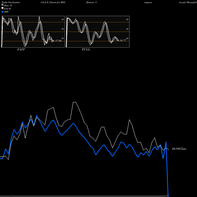The image size is (197, 197).
Task: Click the 20 level label in FAST chart
Action: pyautogui.click(x=63, y=38)
